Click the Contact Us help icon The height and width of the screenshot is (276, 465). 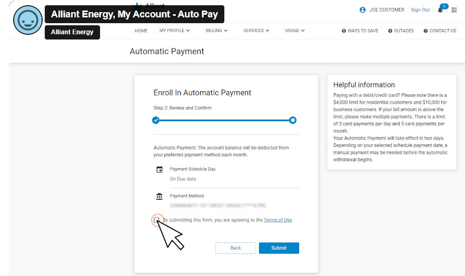(426, 31)
